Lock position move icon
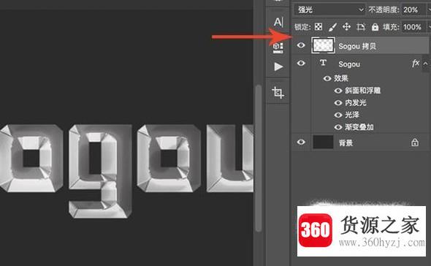This screenshot has width=431, height=266. (x=346, y=26)
